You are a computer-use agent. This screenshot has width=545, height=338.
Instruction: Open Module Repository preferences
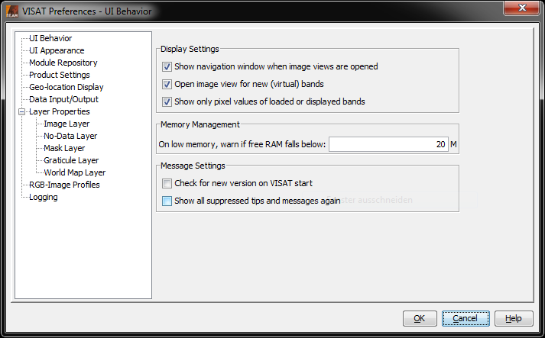[63, 63]
